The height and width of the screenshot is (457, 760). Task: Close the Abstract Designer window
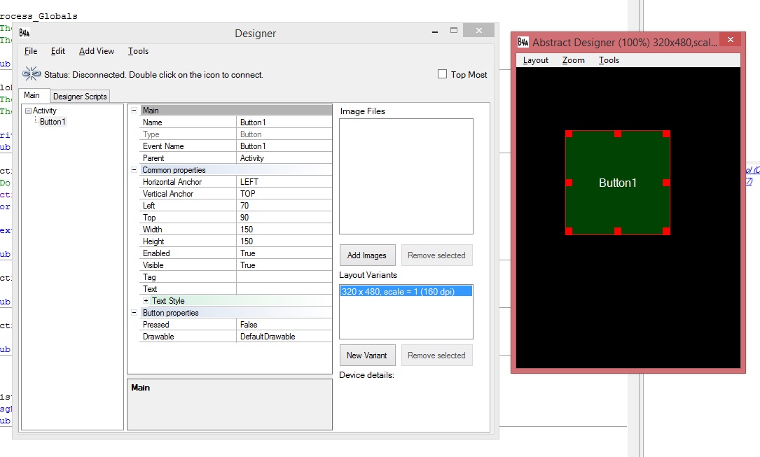pos(731,39)
